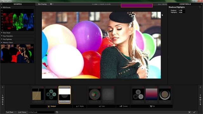Click the SCOPES panel title
This screenshot has width=203, height=114.
click(18, 4)
